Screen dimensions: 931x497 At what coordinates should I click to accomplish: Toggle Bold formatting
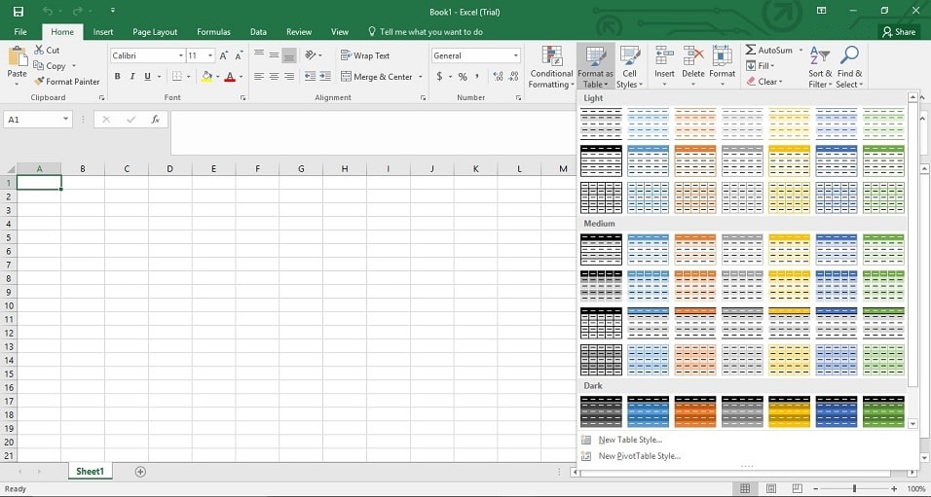pos(117,77)
